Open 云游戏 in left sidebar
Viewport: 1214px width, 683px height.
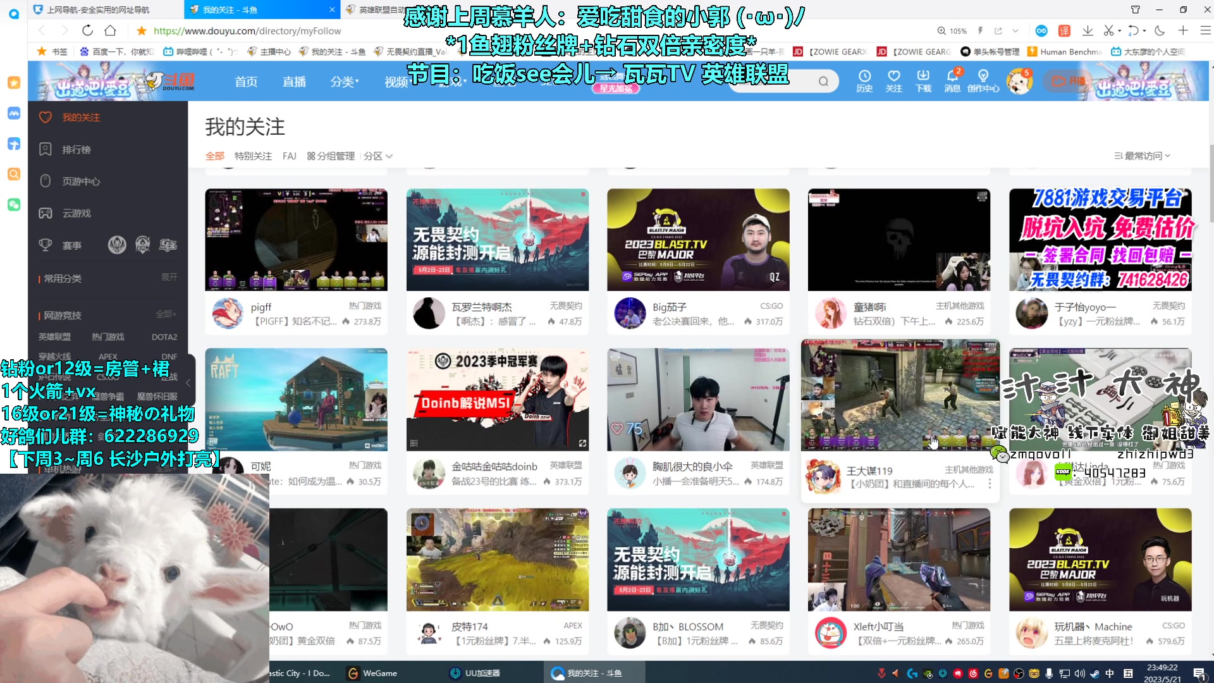(77, 213)
